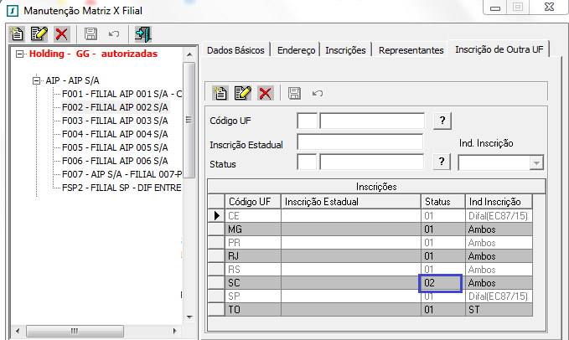Select the Holding - GG - autorizadas root label

93,54
